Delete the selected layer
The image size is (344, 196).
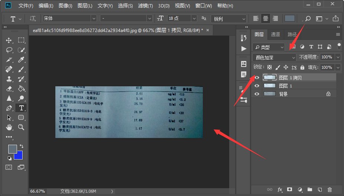(x=330, y=190)
